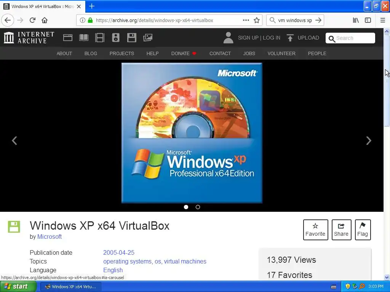Open the JOBS menu item
The image size is (390, 292).
click(x=249, y=53)
